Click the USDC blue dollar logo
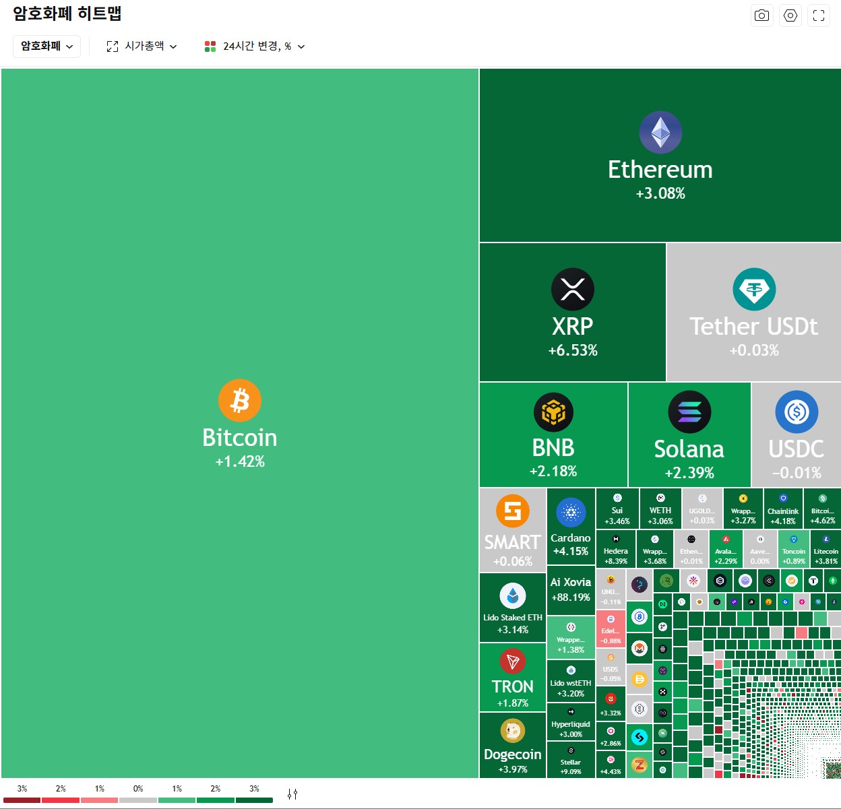The height and width of the screenshot is (809, 841). [797, 412]
